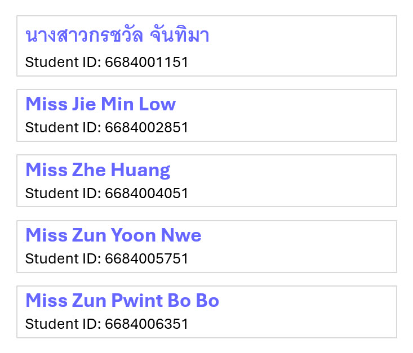Select the ID number 6684006351

click(146, 324)
